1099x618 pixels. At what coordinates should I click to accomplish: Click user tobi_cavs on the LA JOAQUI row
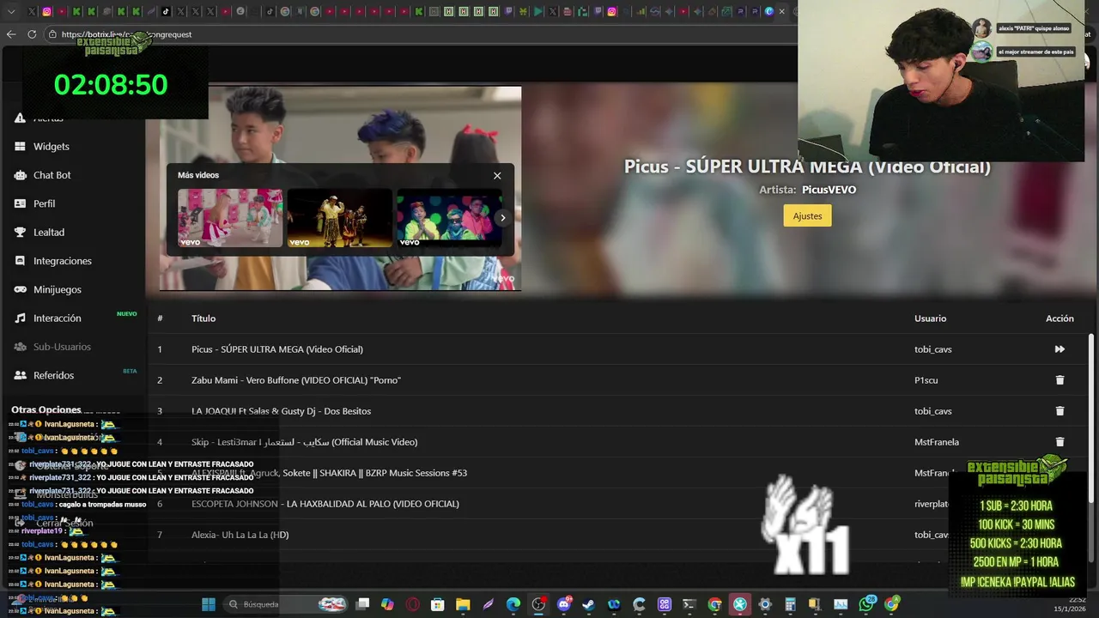[933, 411]
